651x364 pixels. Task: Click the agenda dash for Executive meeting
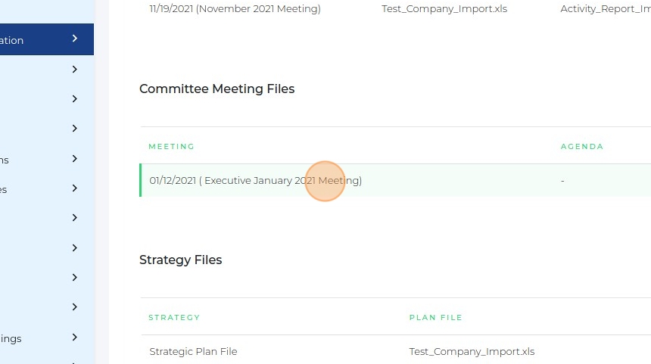click(x=562, y=181)
